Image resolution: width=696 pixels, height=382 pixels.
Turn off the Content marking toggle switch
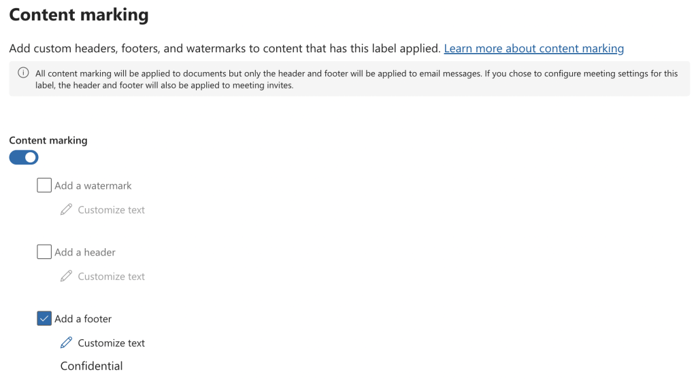[x=24, y=158]
